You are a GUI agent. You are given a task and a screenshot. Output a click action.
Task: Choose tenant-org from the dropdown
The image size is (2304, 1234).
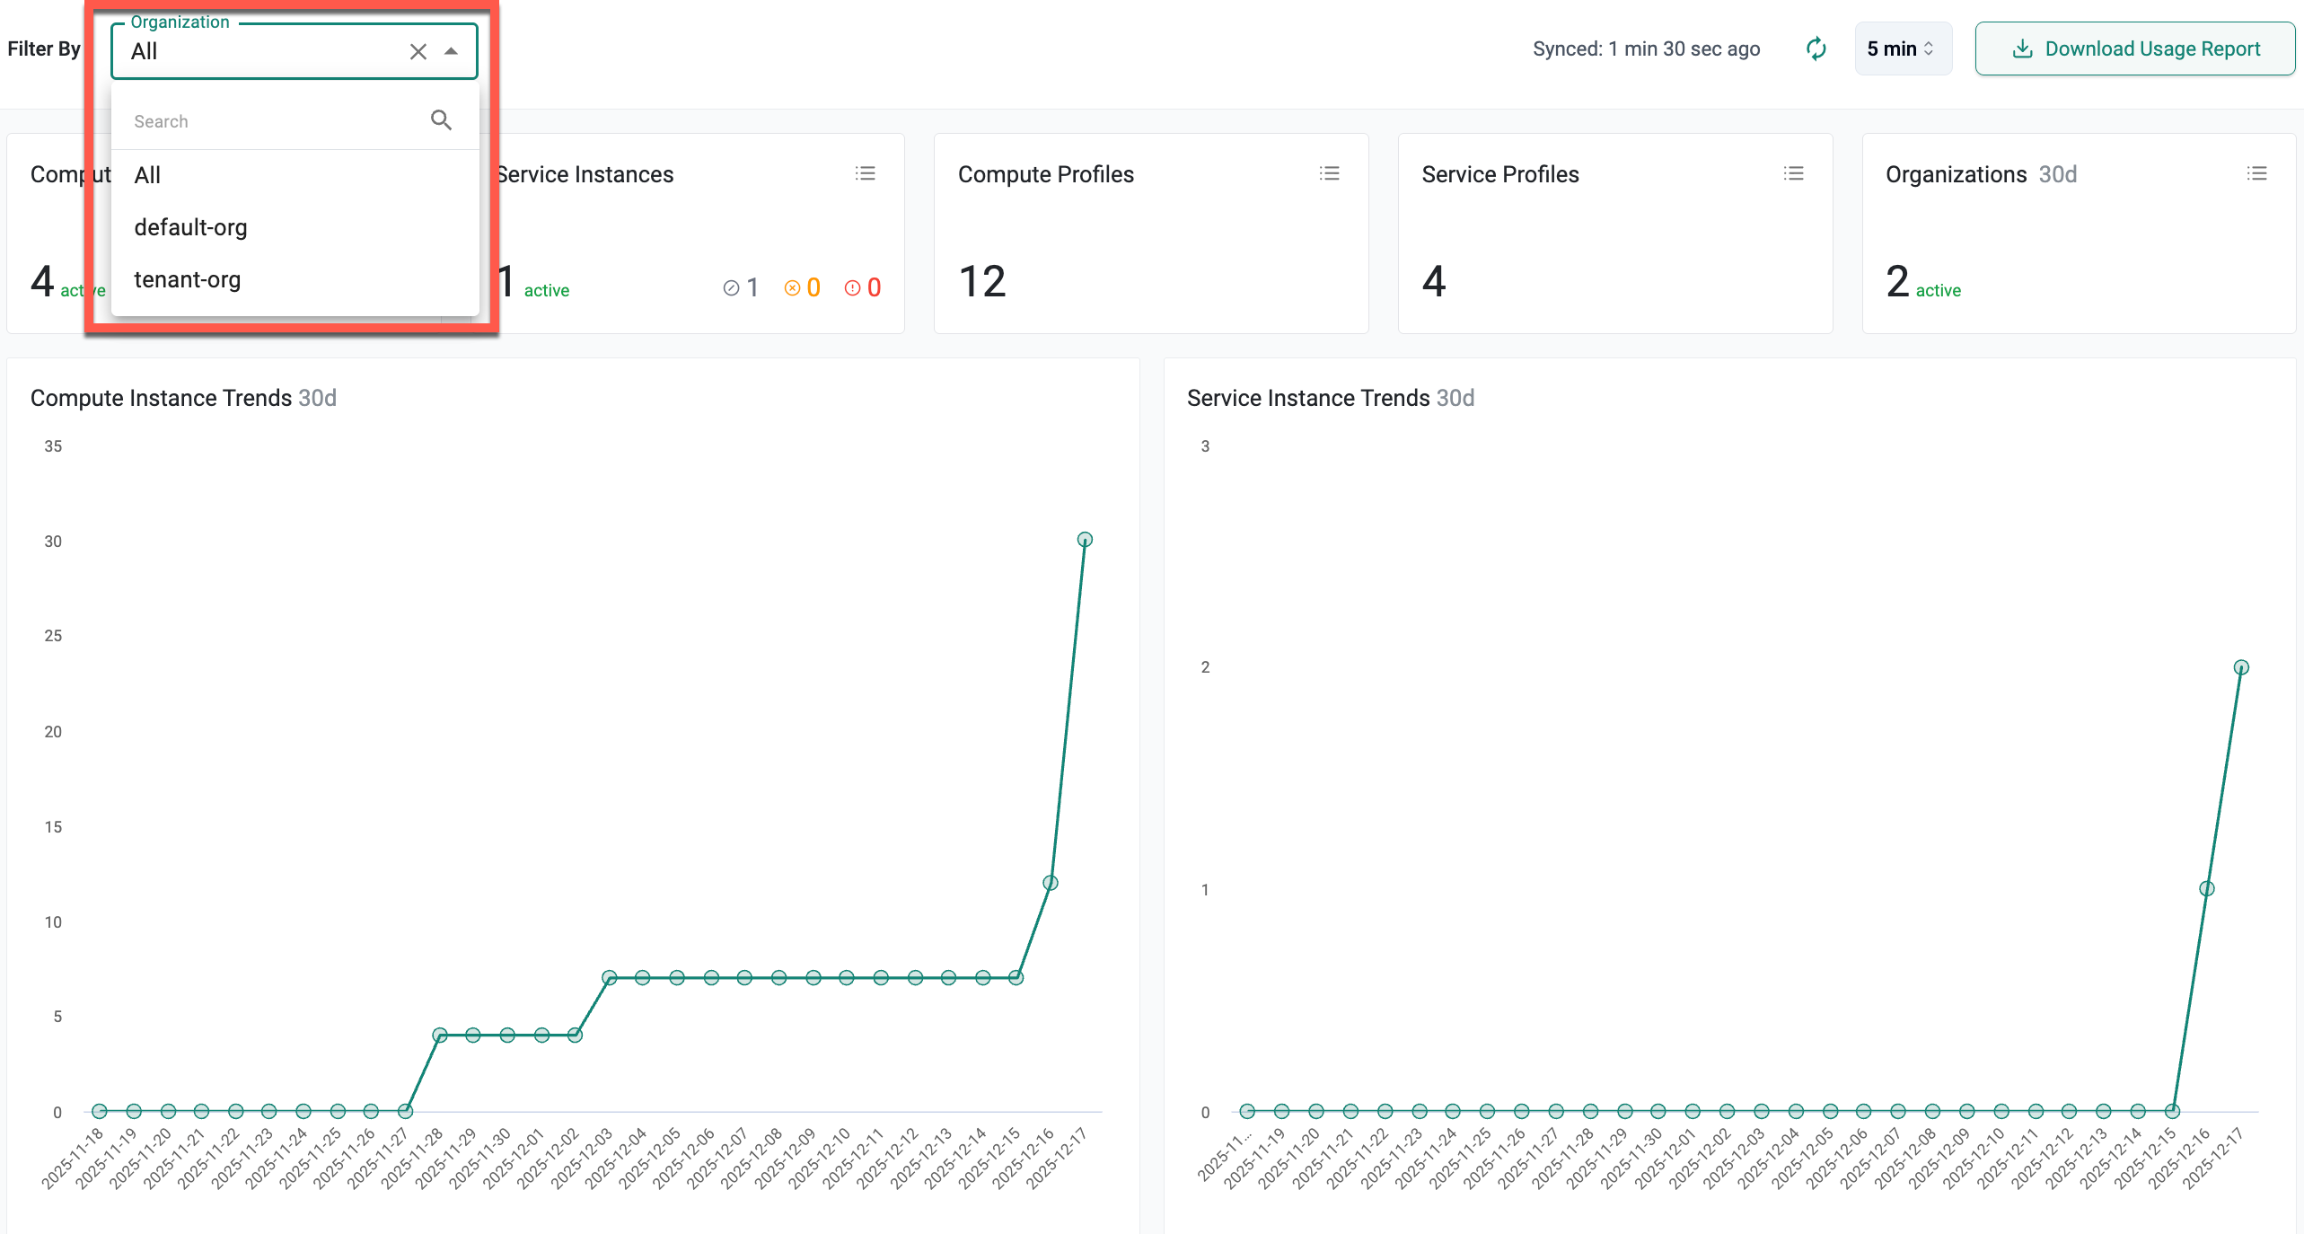[x=187, y=279]
